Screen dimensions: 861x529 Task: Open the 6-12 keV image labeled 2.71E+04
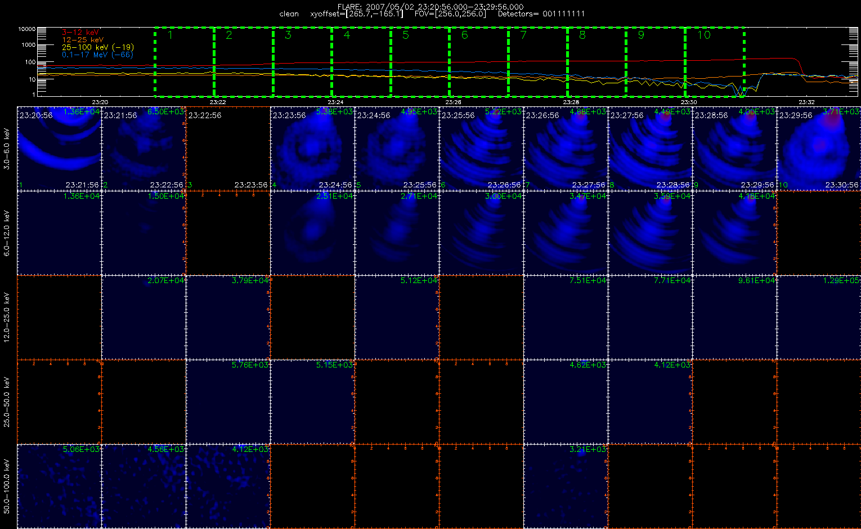[x=397, y=232]
